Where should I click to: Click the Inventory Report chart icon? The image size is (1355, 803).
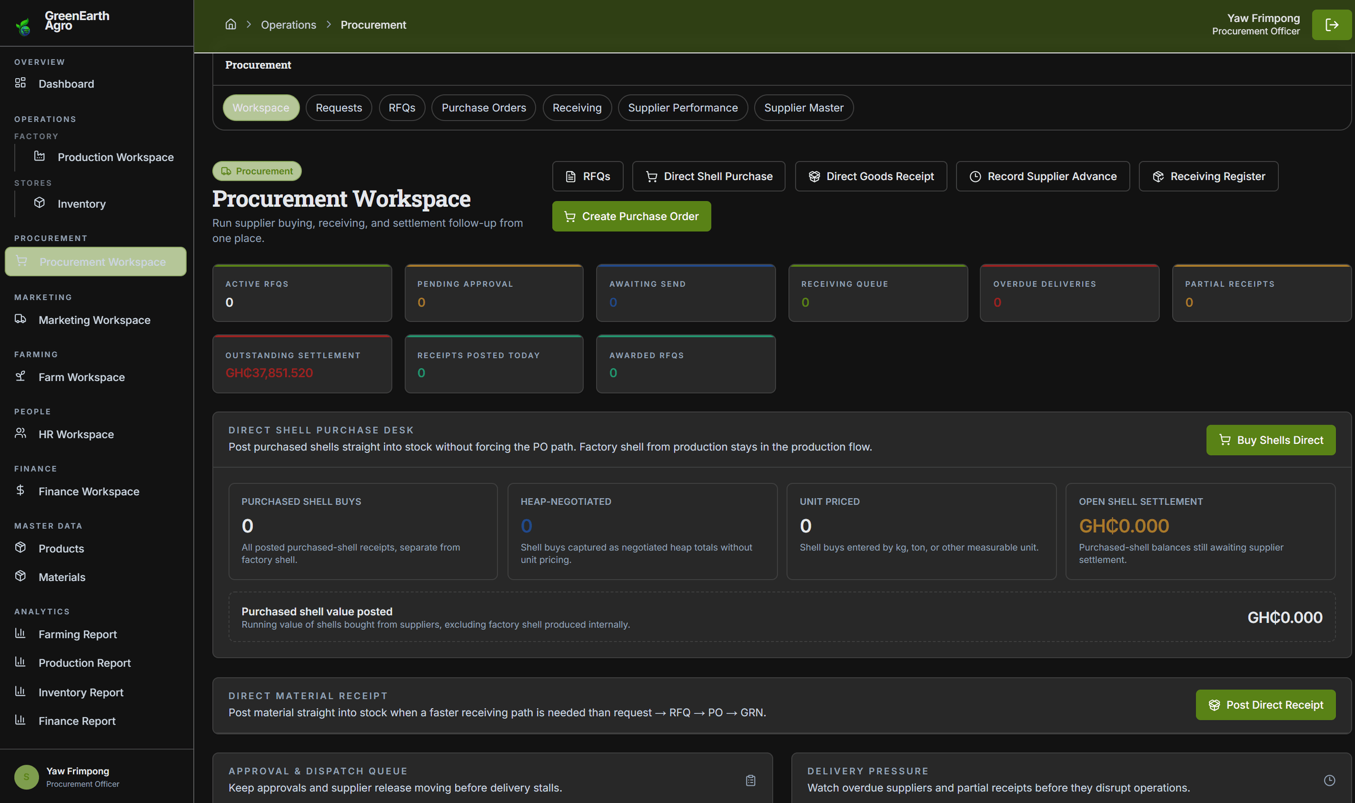click(20, 691)
